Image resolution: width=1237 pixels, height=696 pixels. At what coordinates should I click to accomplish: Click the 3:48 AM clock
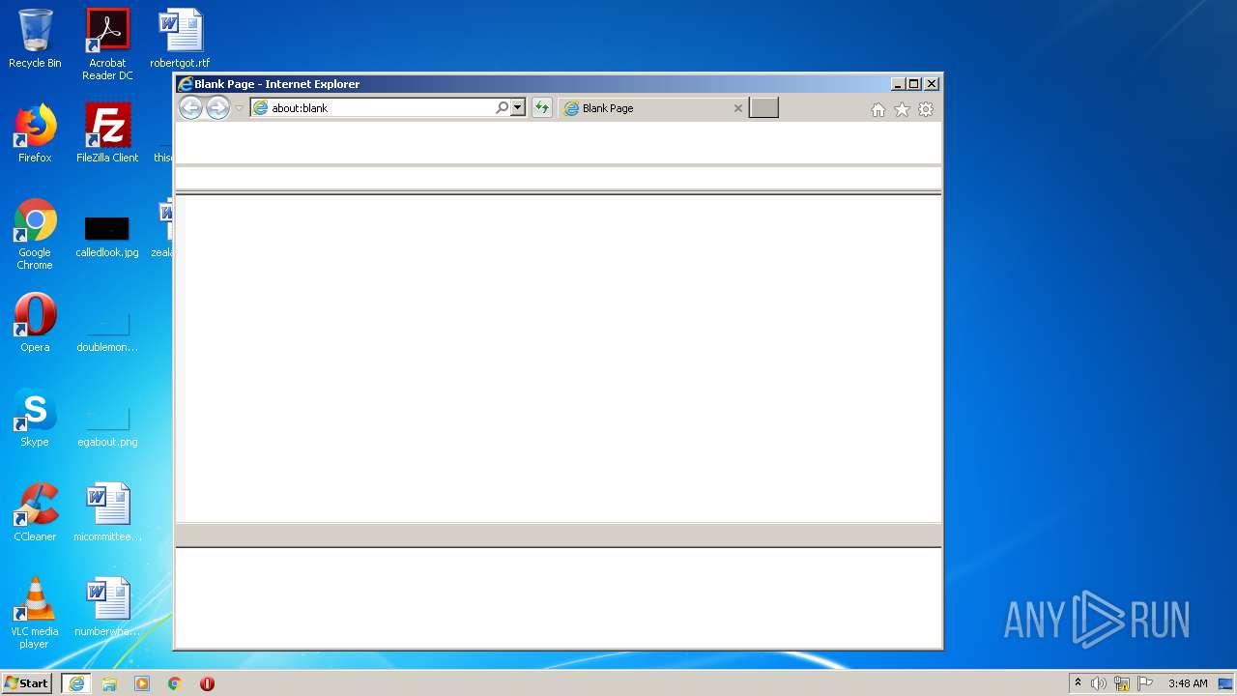pyautogui.click(x=1188, y=683)
